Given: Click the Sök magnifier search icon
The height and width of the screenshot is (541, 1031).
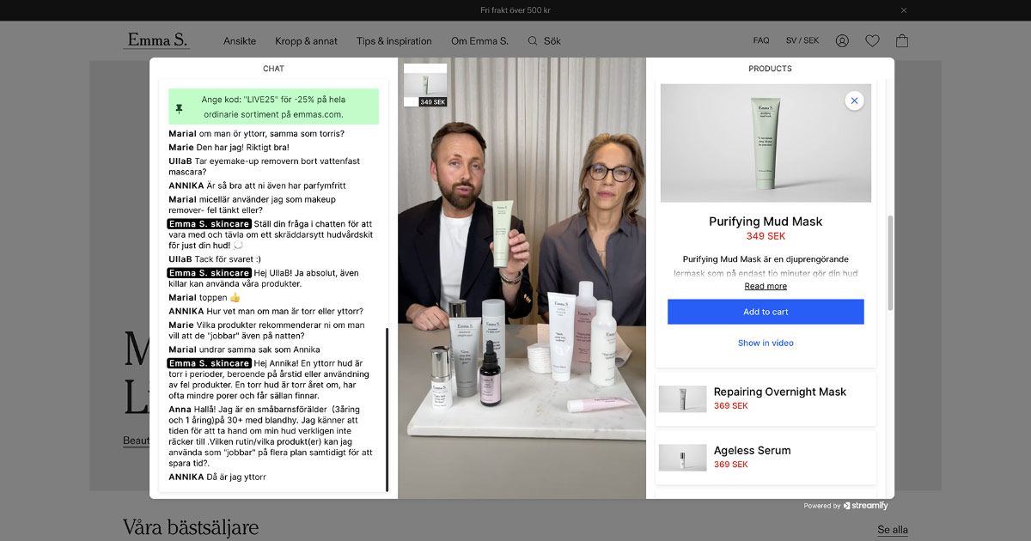Looking at the screenshot, I should (534, 40).
